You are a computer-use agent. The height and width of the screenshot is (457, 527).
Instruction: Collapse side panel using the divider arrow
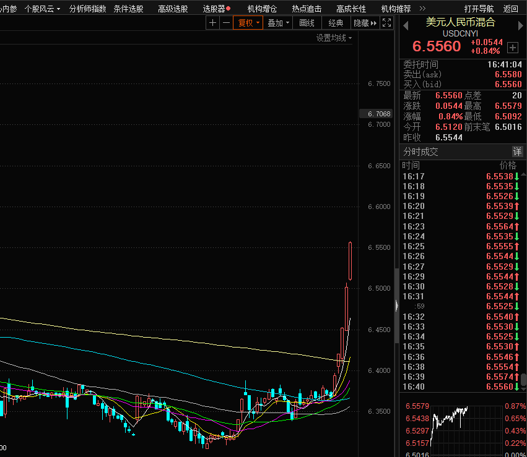pos(396,305)
